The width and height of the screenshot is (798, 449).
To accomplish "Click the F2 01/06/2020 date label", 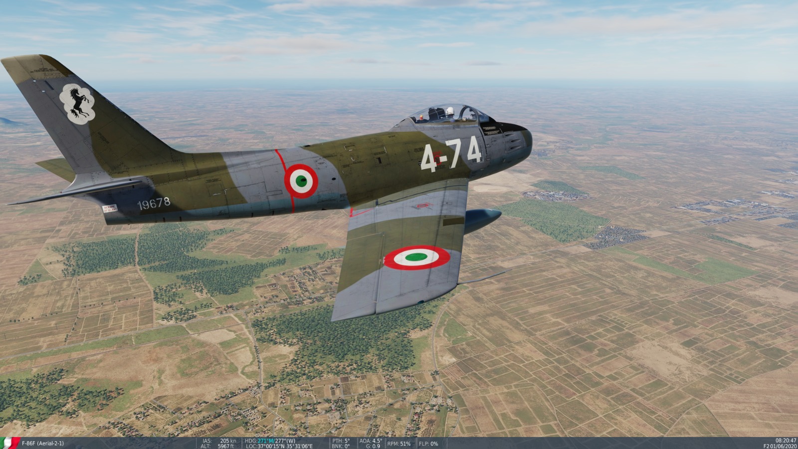I will 780,446.
